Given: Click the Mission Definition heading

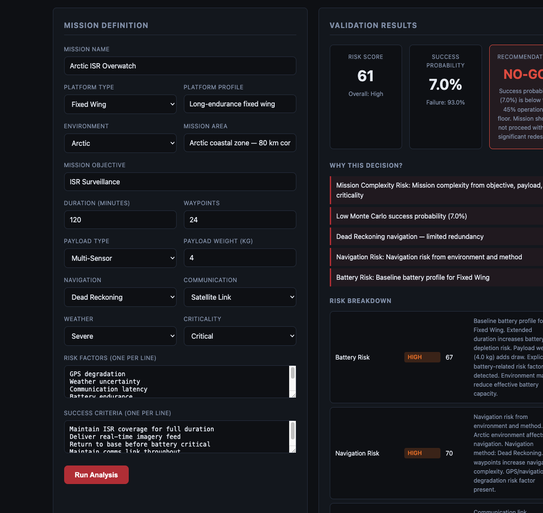Looking at the screenshot, I should 106,25.
